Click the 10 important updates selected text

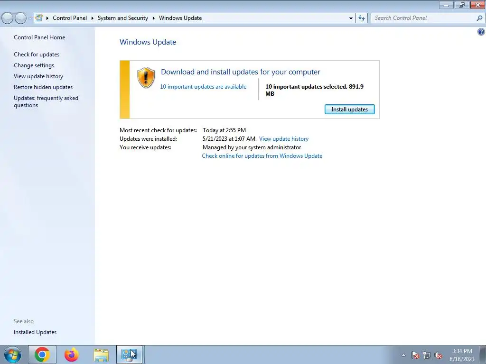click(x=314, y=90)
